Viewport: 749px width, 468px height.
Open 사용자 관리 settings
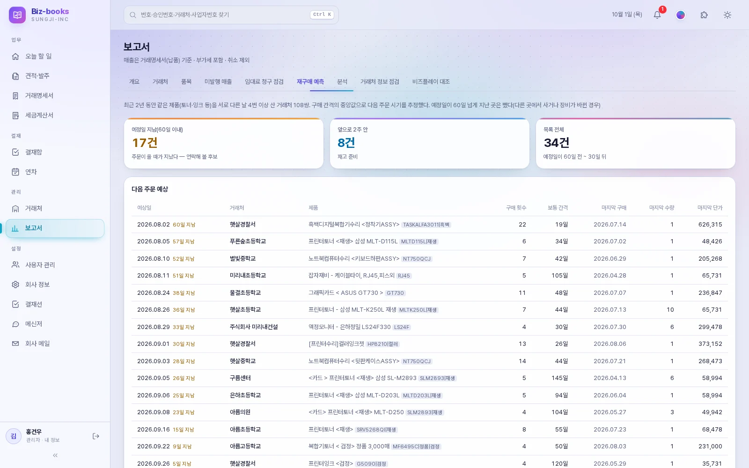pos(55,265)
